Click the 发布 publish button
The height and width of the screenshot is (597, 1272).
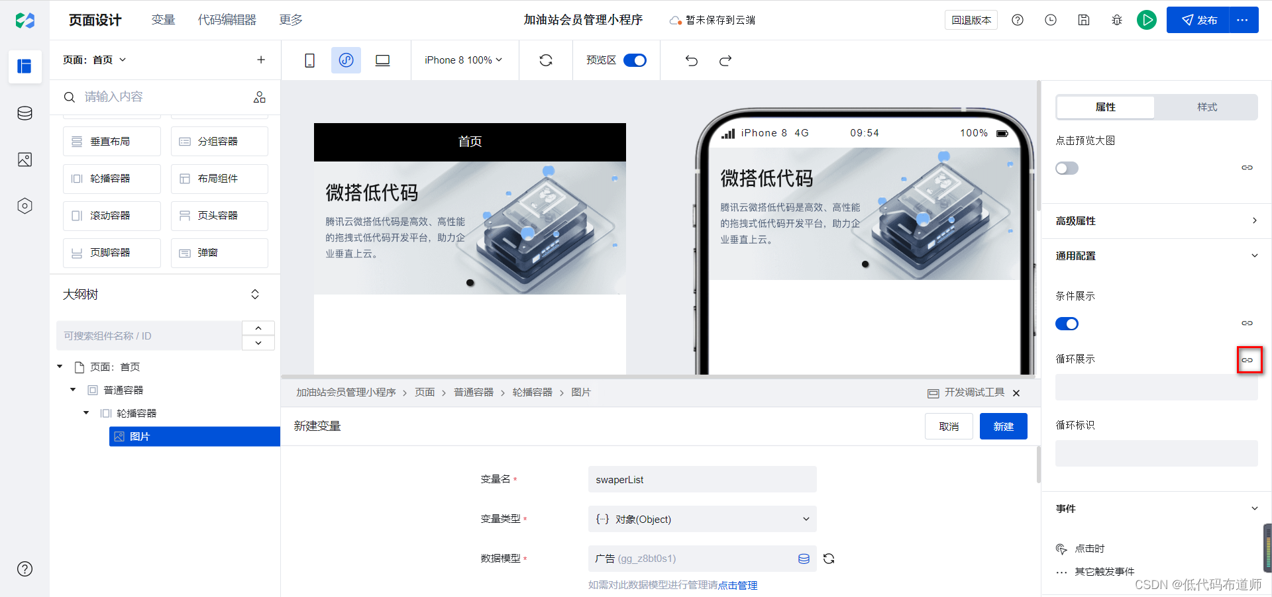pos(1198,20)
